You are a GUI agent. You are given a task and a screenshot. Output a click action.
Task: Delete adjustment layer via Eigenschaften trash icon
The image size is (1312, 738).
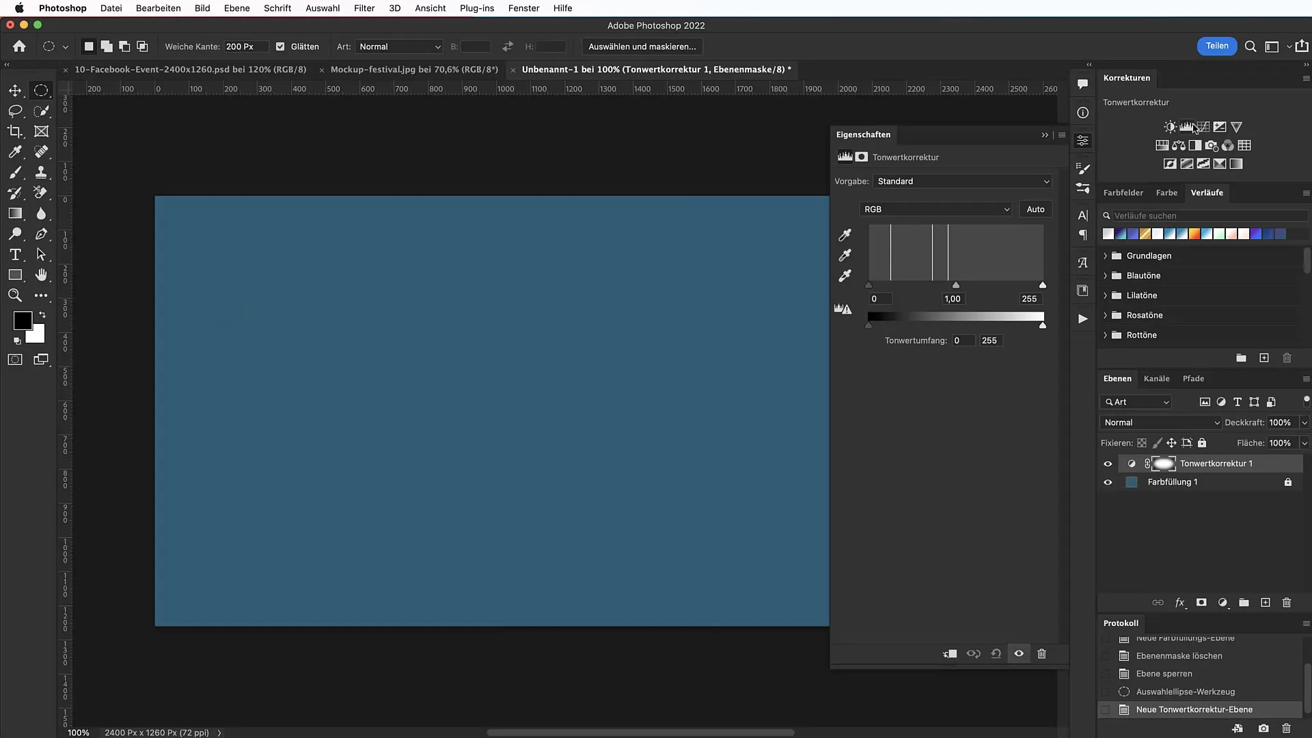pyautogui.click(x=1041, y=654)
